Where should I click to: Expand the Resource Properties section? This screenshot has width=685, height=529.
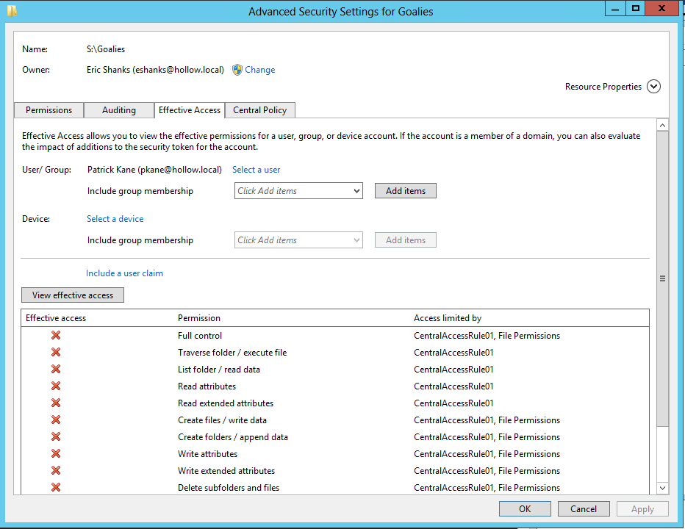(653, 87)
